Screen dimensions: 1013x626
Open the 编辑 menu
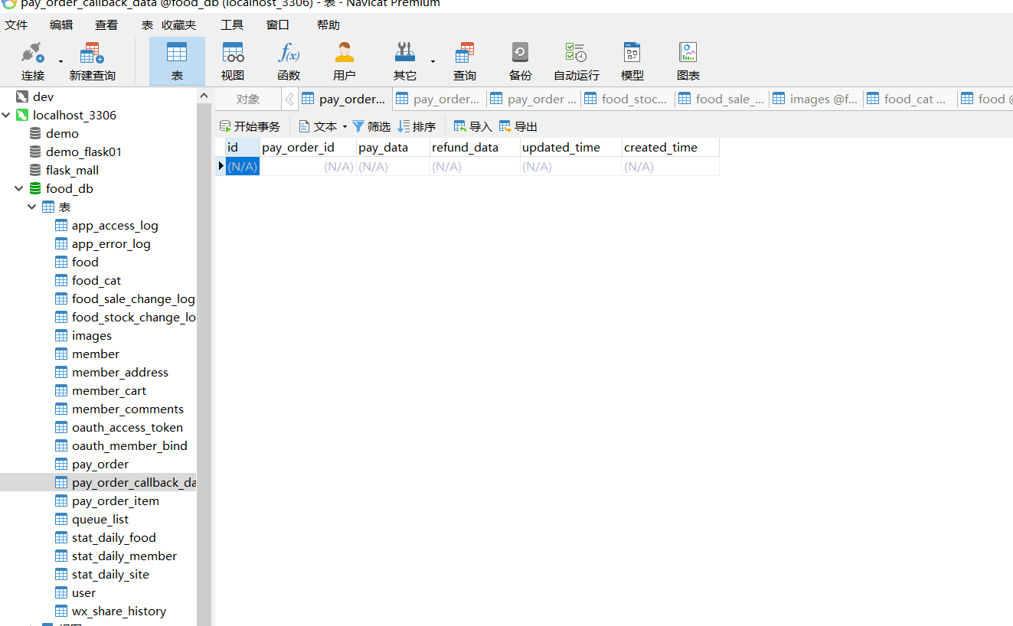click(61, 24)
